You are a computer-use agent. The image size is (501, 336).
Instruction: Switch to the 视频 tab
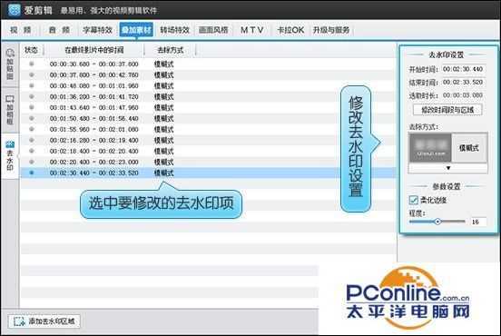[21, 30]
